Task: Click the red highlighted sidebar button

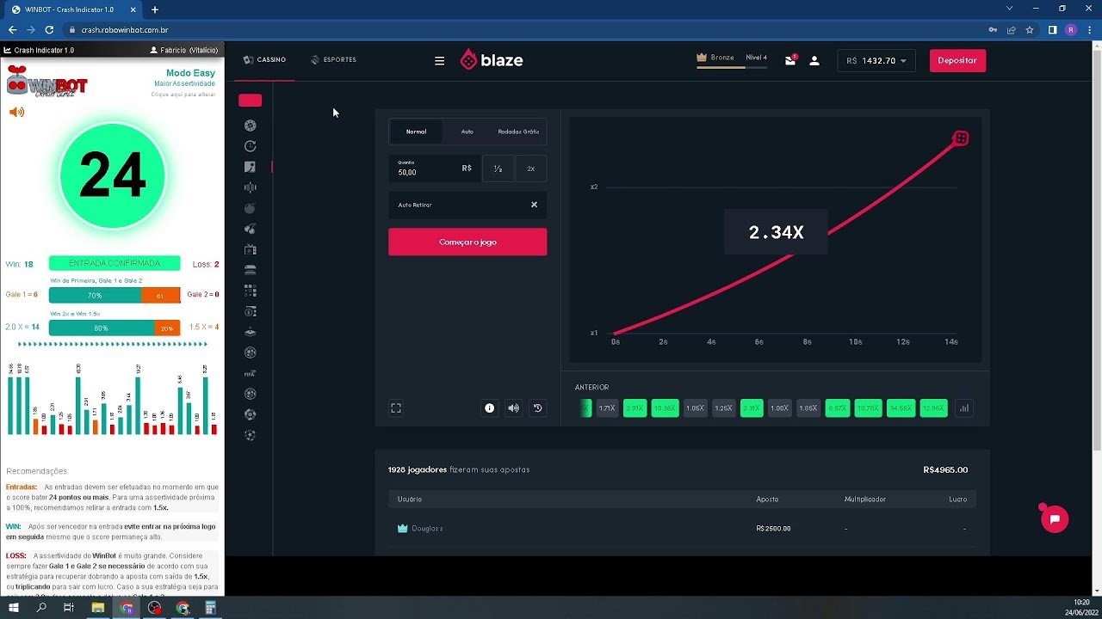Action: tap(251, 101)
